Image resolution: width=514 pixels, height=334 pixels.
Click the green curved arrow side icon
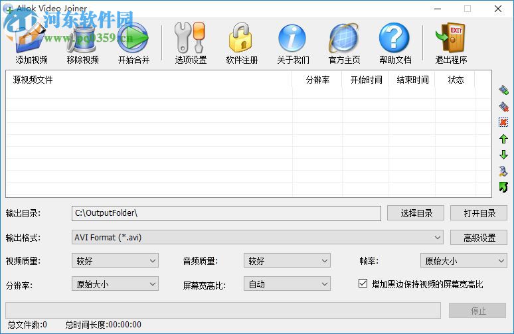[x=503, y=187]
